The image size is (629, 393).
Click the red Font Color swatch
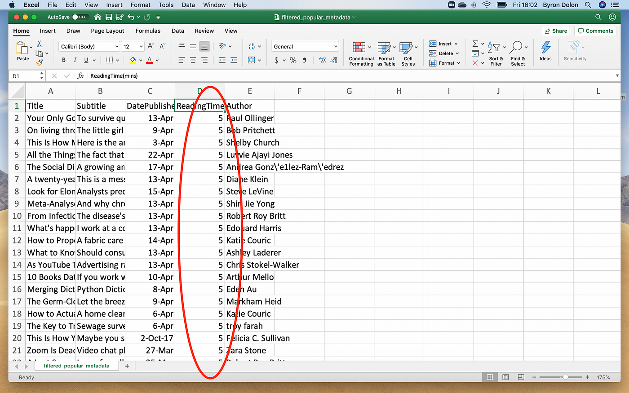[x=150, y=60]
